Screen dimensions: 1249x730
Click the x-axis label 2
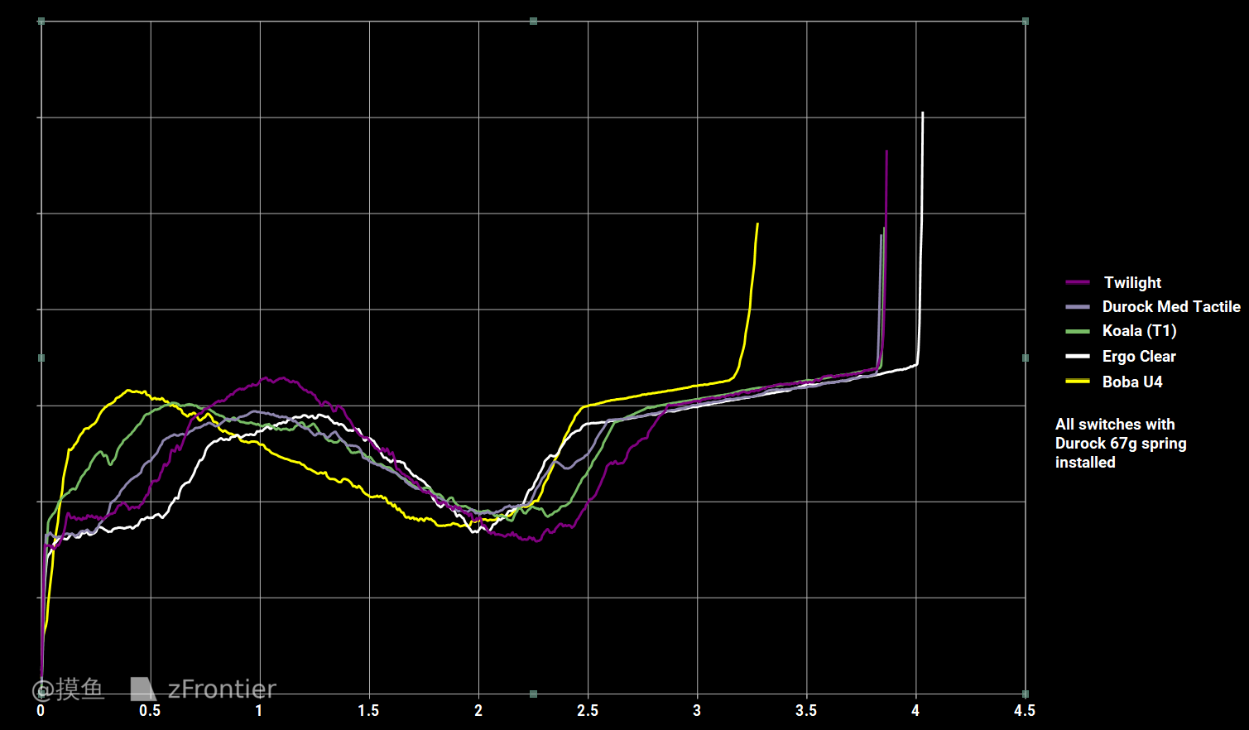pyautogui.click(x=478, y=711)
